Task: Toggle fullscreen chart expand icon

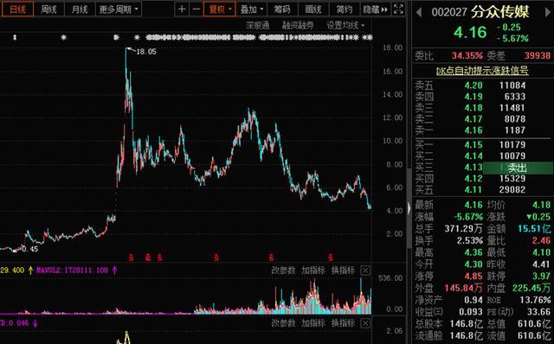Action: 398,10
